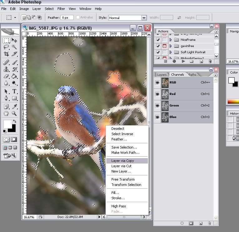
Task: Hide the Red channel visibility eye
Action: pos(157,94)
